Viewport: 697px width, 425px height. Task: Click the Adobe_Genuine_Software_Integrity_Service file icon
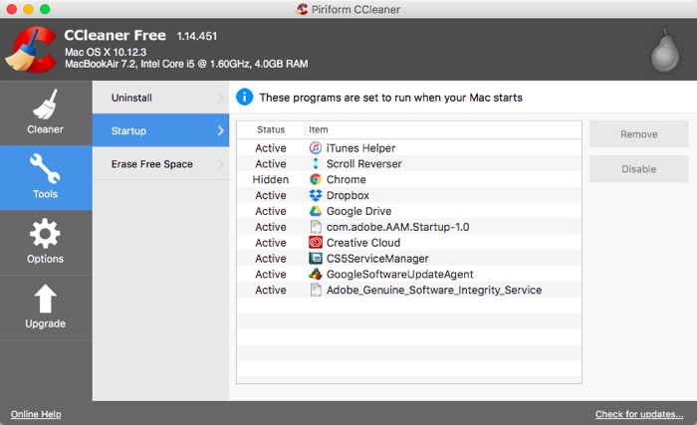[316, 290]
